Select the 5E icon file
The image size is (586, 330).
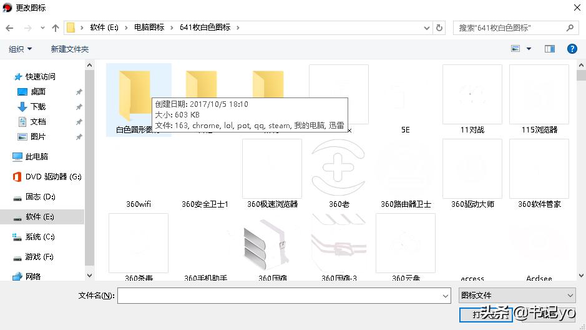point(406,100)
